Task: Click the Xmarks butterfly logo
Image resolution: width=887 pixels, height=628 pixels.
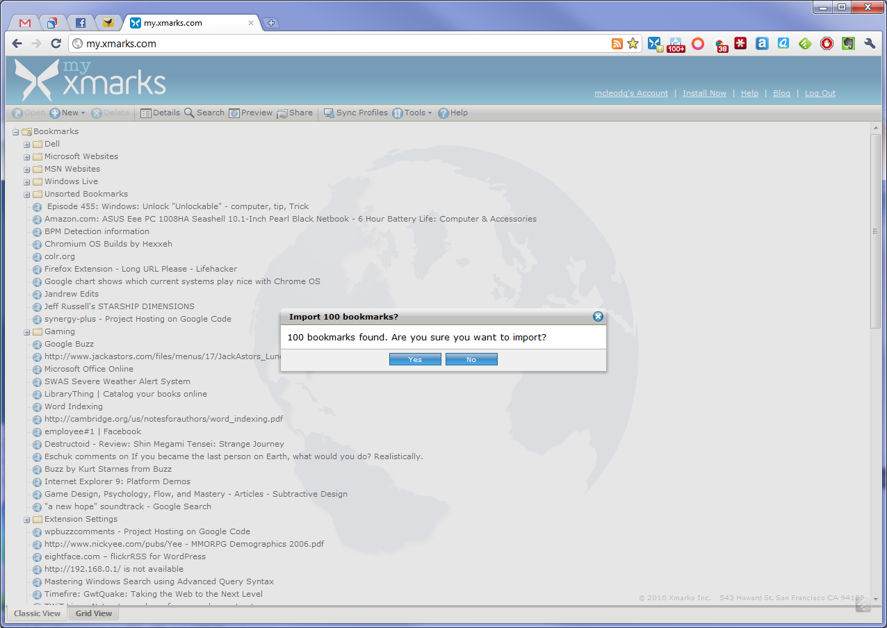Action: tap(38, 81)
